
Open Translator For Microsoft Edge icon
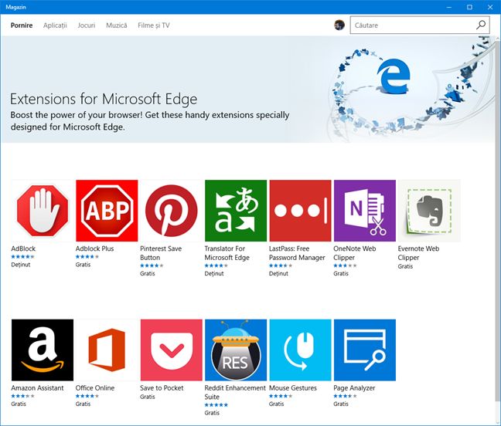pyautogui.click(x=236, y=211)
